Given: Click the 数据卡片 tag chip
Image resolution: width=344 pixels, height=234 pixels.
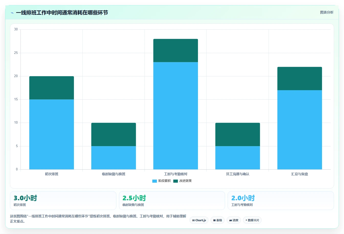Looking at the screenshot, I should pos(252,220).
